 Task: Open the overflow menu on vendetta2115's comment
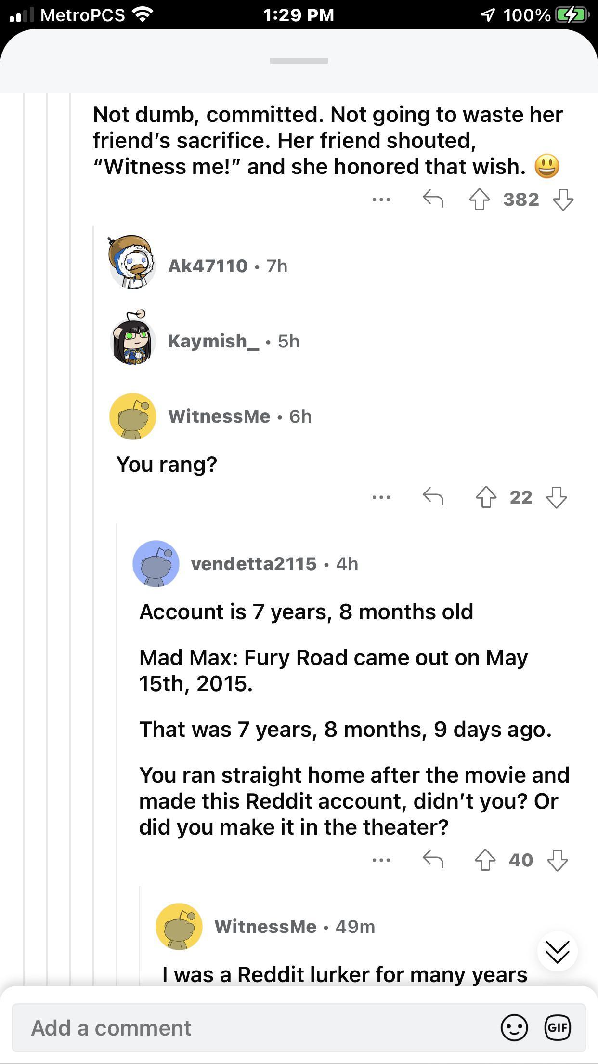[380, 860]
